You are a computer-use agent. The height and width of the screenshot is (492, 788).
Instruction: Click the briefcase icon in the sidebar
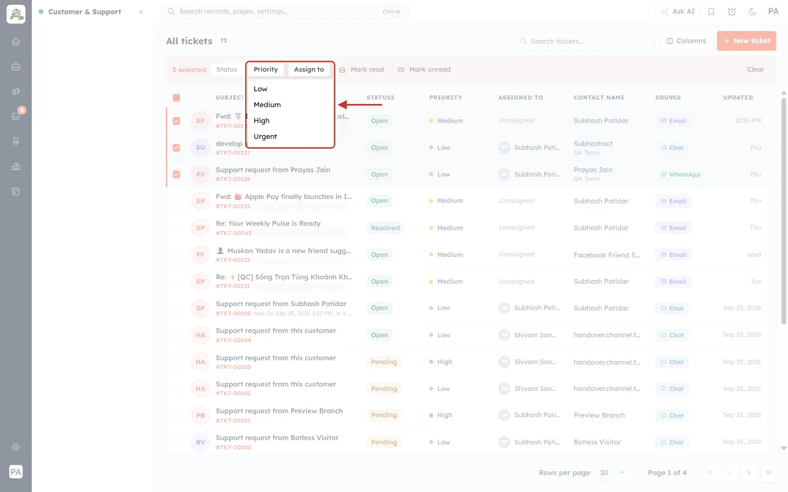[x=16, y=67]
